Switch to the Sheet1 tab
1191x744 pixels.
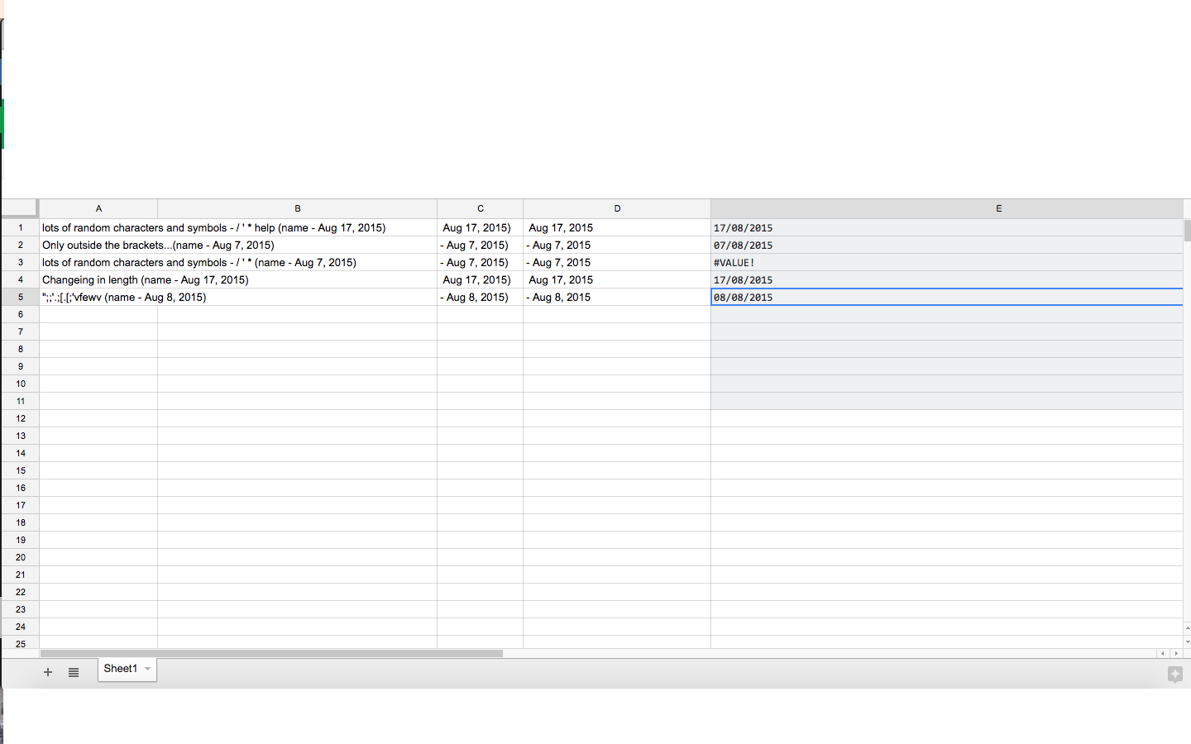tap(120, 669)
